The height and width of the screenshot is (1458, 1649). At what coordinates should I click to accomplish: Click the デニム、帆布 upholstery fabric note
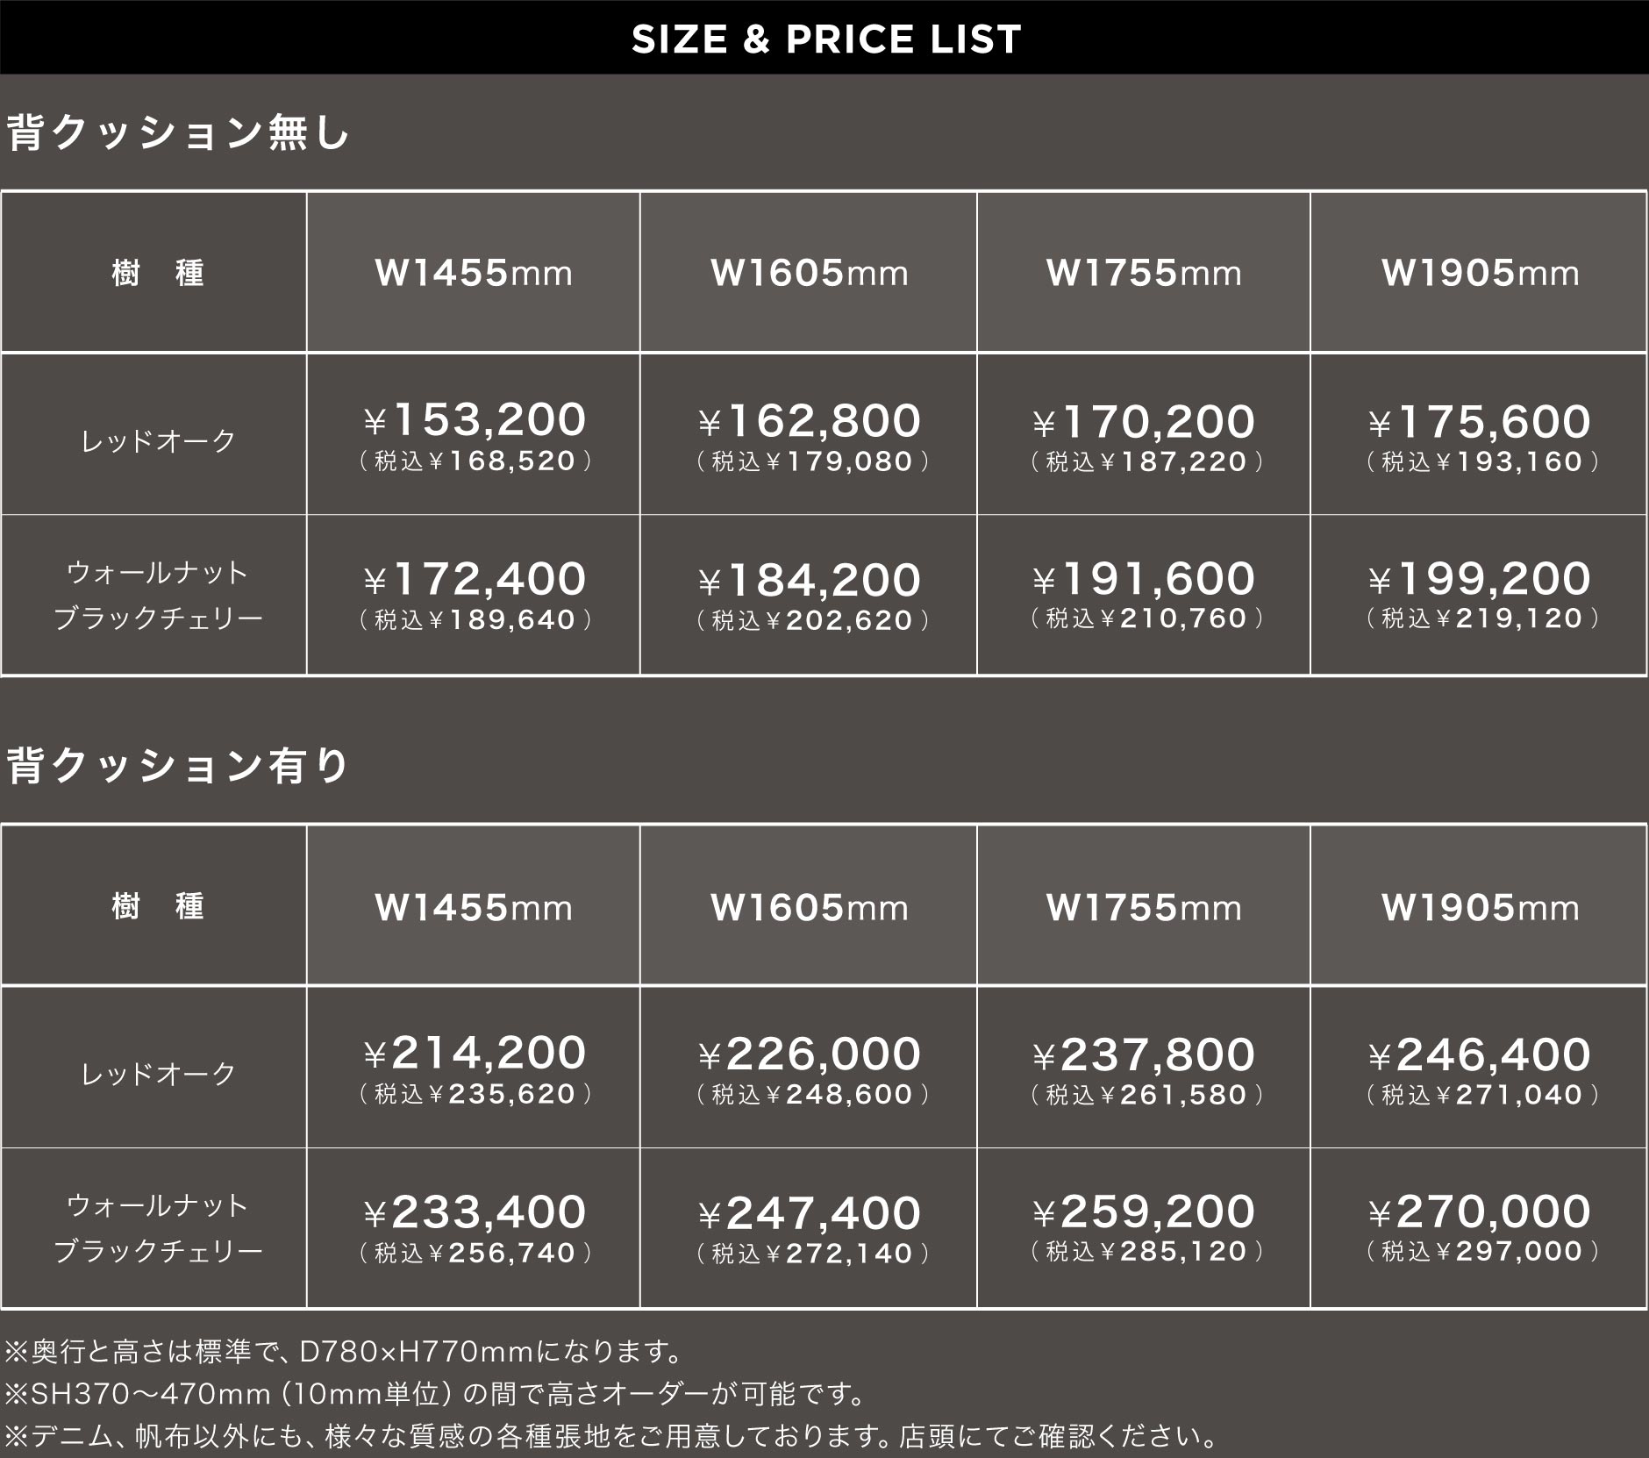click(611, 1436)
